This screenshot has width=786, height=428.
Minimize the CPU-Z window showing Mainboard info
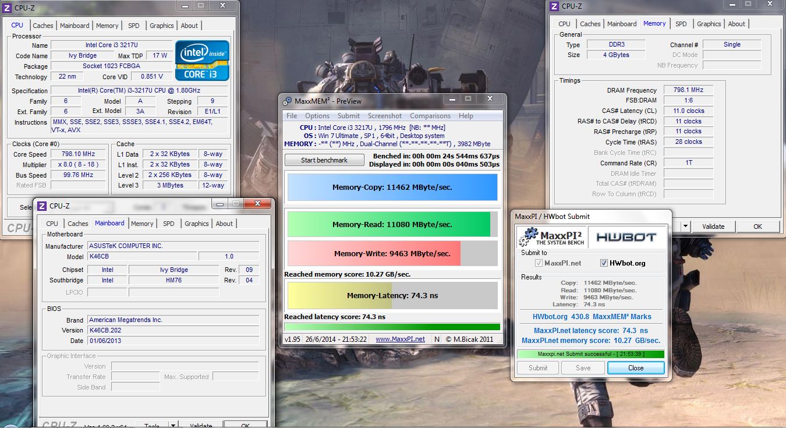tap(221, 203)
